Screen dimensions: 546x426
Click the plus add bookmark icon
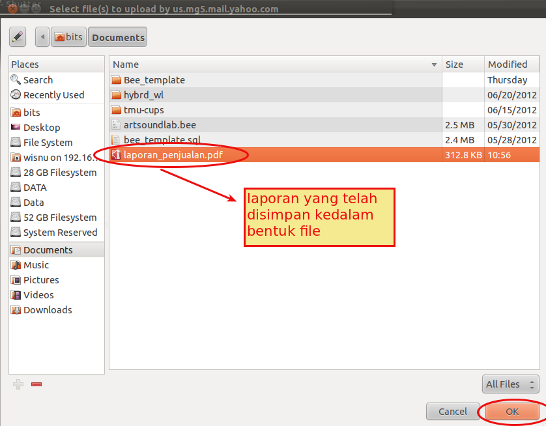[18, 384]
